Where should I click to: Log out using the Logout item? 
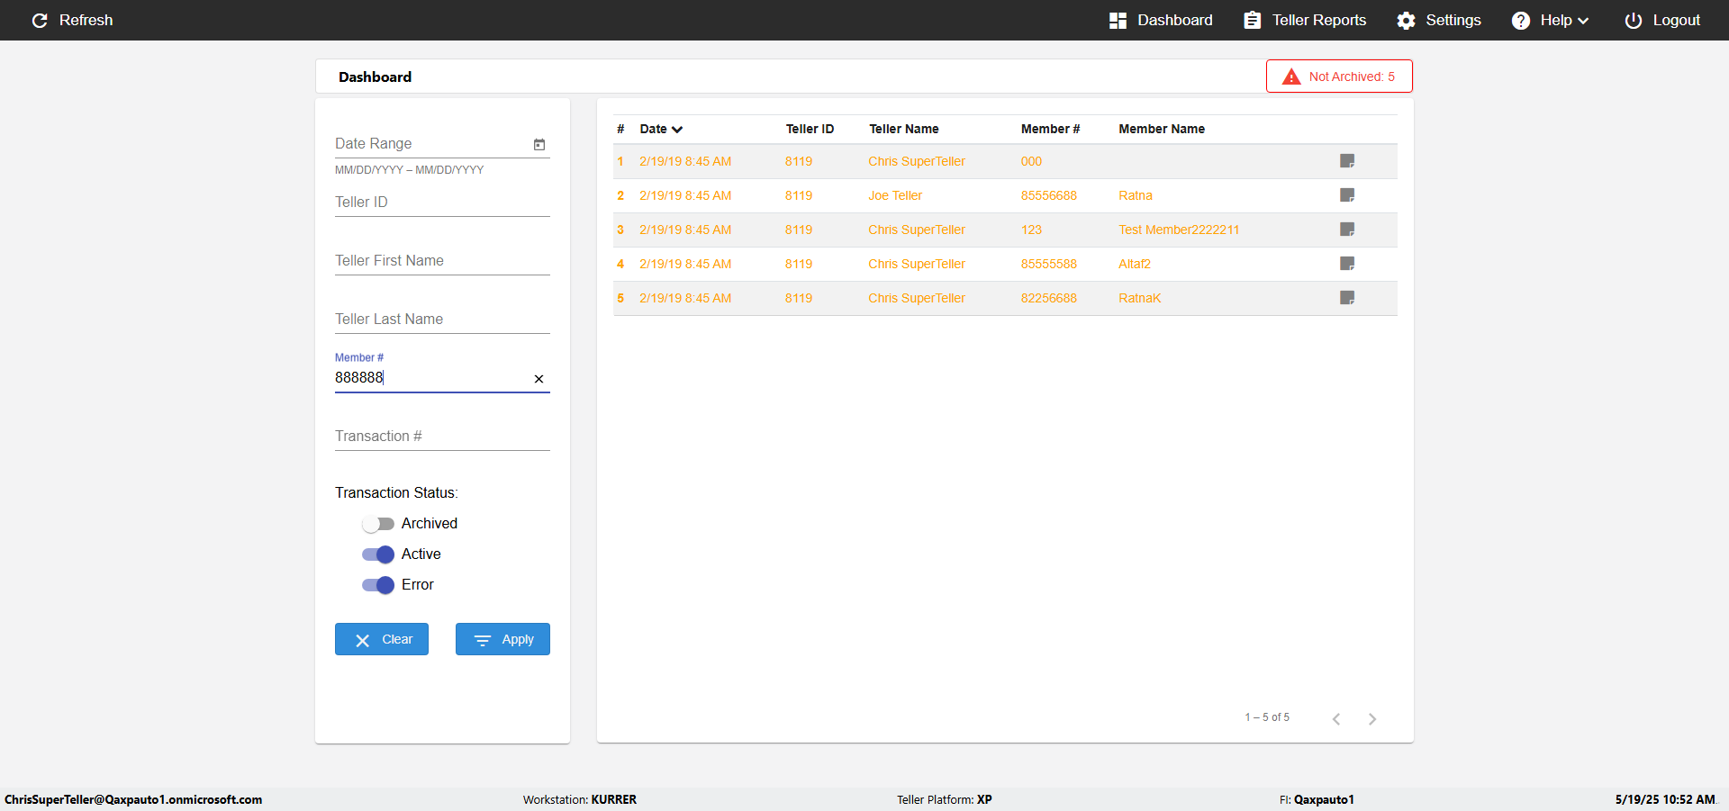click(x=1662, y=20)
